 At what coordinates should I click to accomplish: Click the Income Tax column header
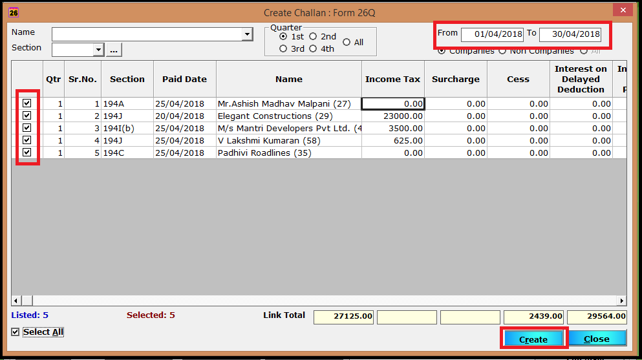(393, 79)
